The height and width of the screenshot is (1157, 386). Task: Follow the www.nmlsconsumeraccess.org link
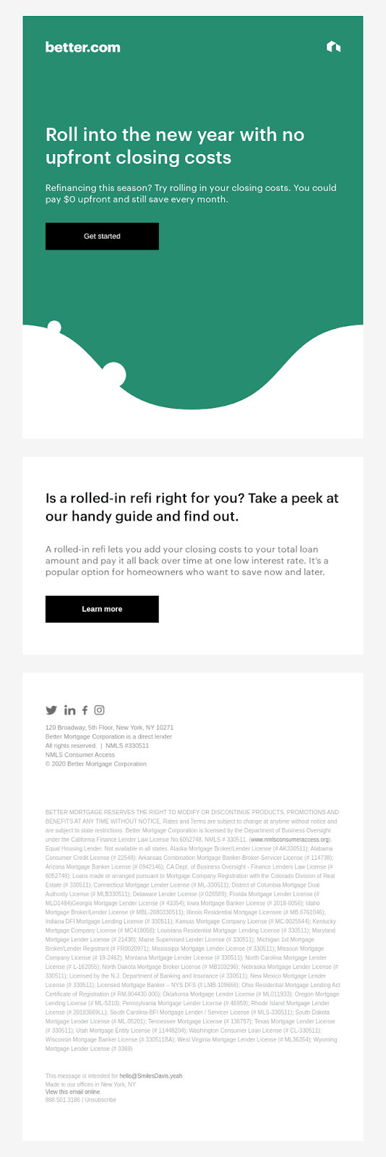290,840
